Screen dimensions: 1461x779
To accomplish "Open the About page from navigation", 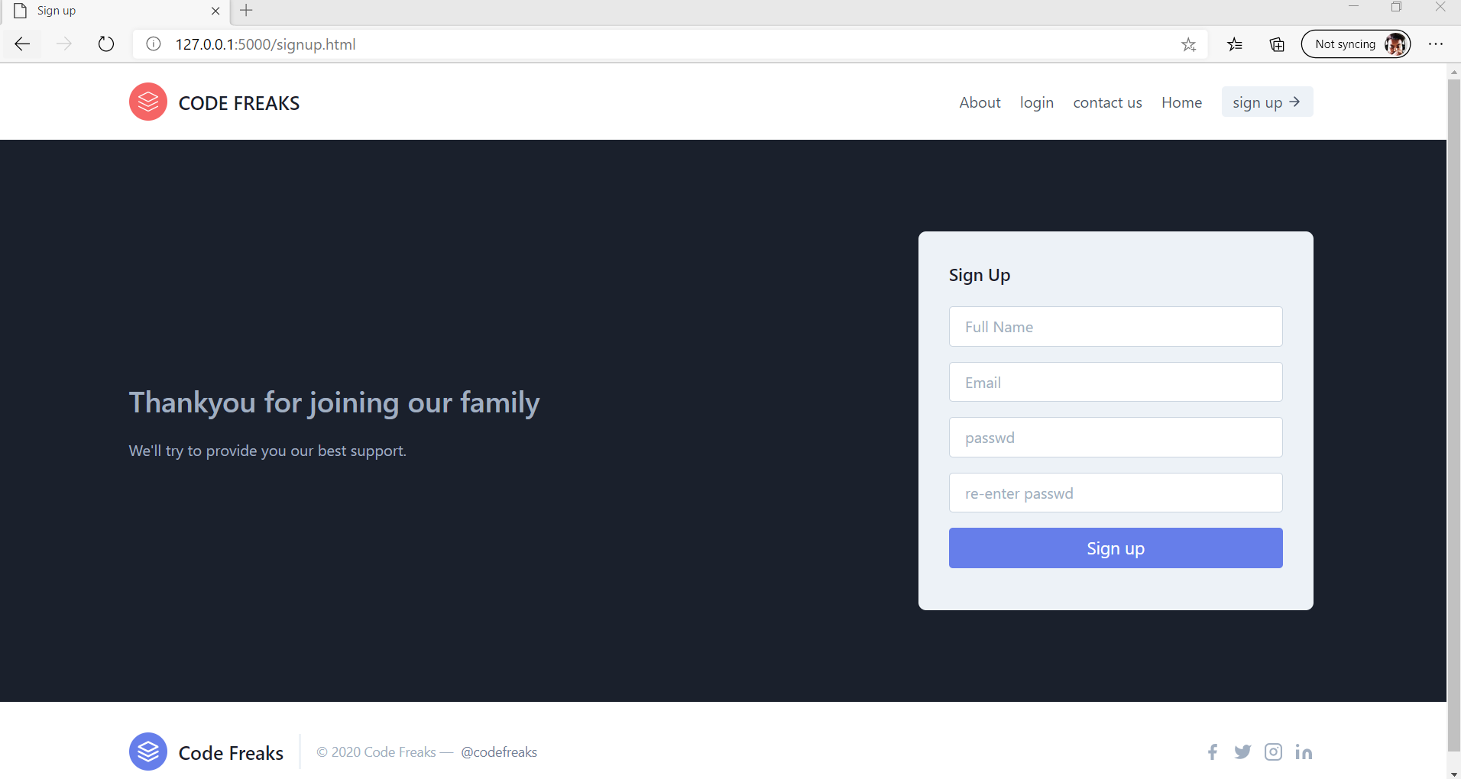I will pyautogui.click(x=980, y=102).
